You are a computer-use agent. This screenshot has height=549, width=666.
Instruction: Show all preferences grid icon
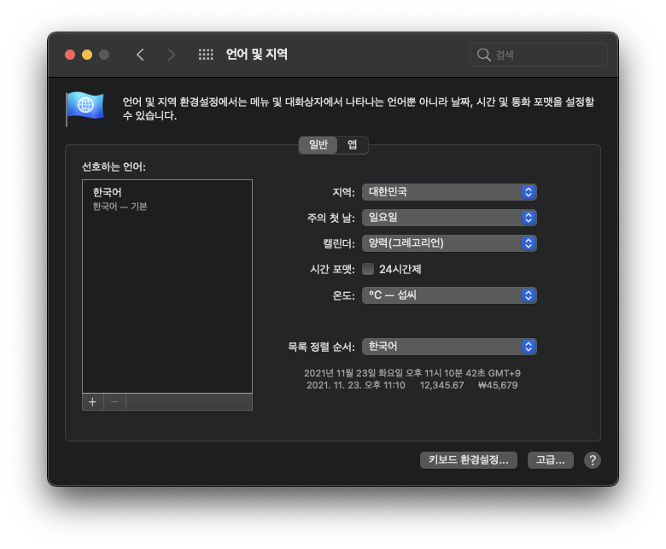coord(206,55)
